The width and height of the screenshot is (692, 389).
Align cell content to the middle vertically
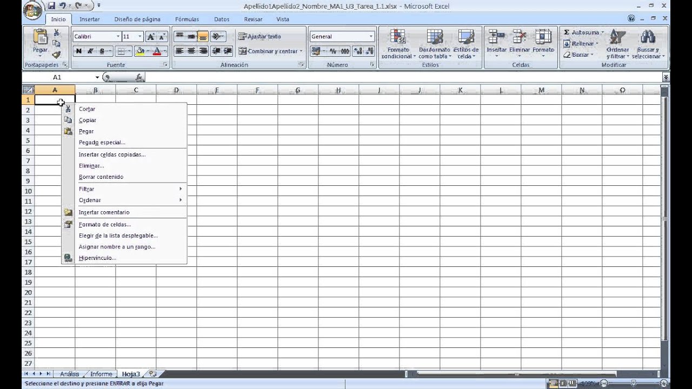click(191, 36)
